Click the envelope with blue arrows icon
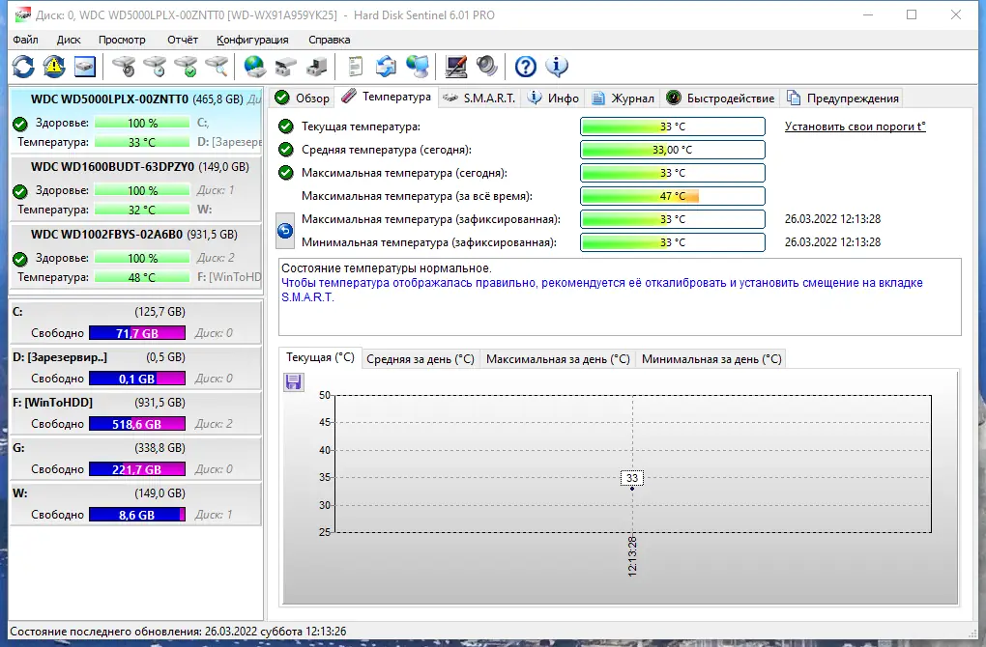 pyautogui.click(x=386, y=66)
